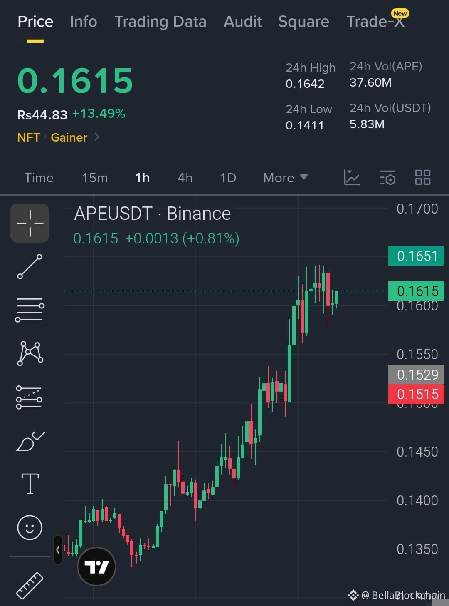Open the Info tab
Viewport: 449px width, 606px height.
pyautogui.click(x=84, y=22)
